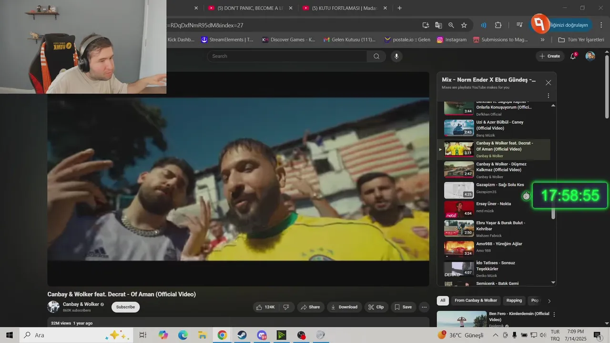The height and width of the screenshot is (343, 610).
Task: Close the KUTU FORTLAMASI tab
Action: tap(385, 8)
